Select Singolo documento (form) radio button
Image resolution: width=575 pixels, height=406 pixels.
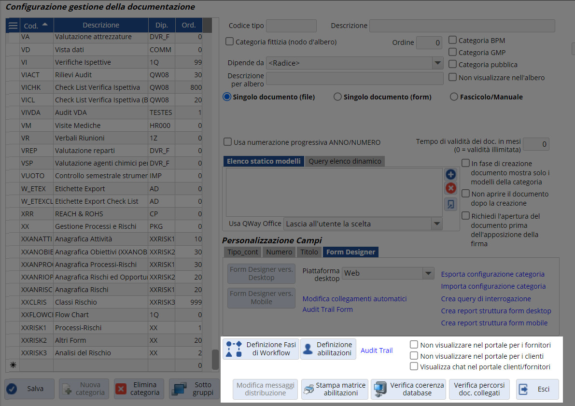click(x=338, y=97)
